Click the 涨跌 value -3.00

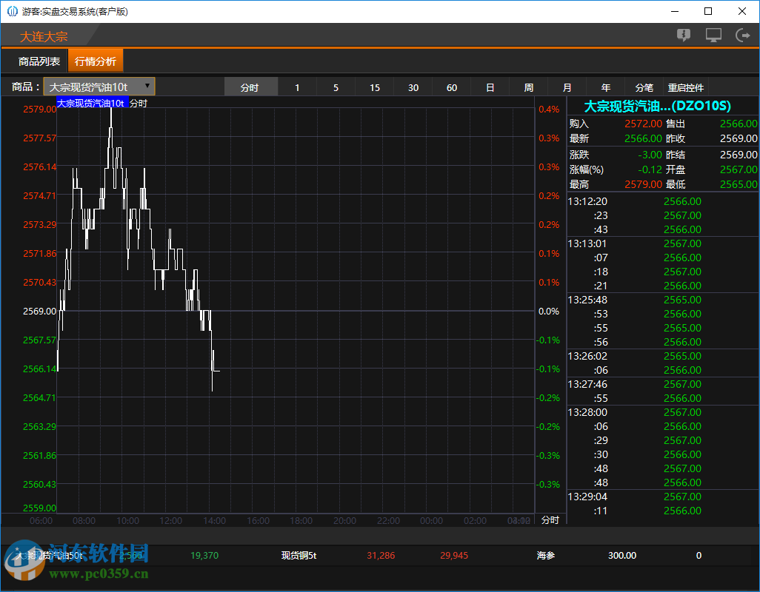(x=650, y=155)
